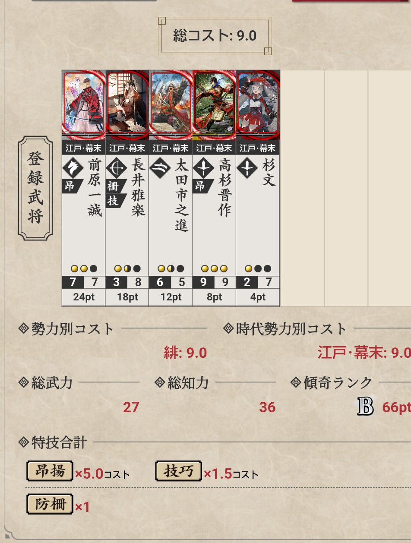Screen dimensions: 411x543
Task: Click the first empty card slot
Action: [x=302, y=188]
